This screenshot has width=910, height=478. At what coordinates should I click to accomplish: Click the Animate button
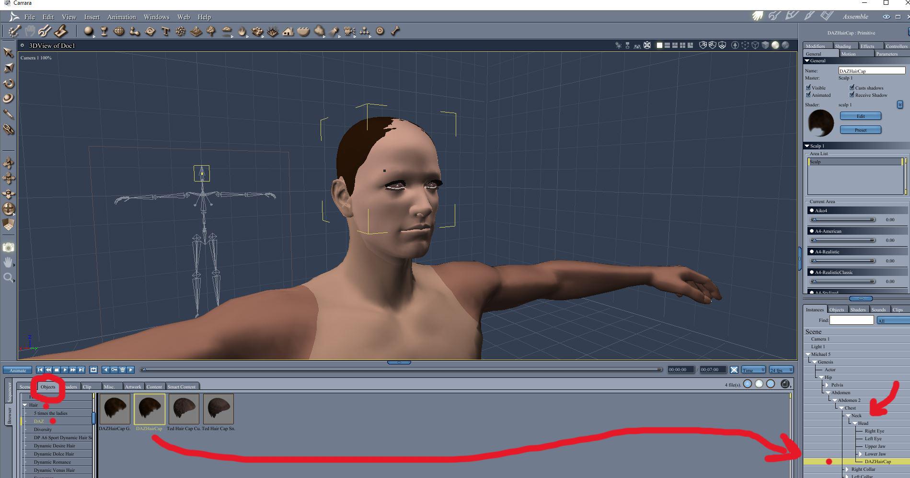(18, 370)
